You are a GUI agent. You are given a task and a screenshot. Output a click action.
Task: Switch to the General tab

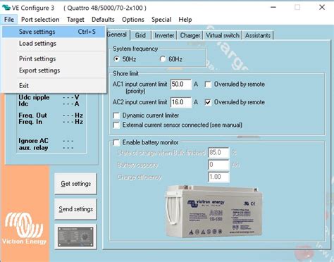(117, 35)
